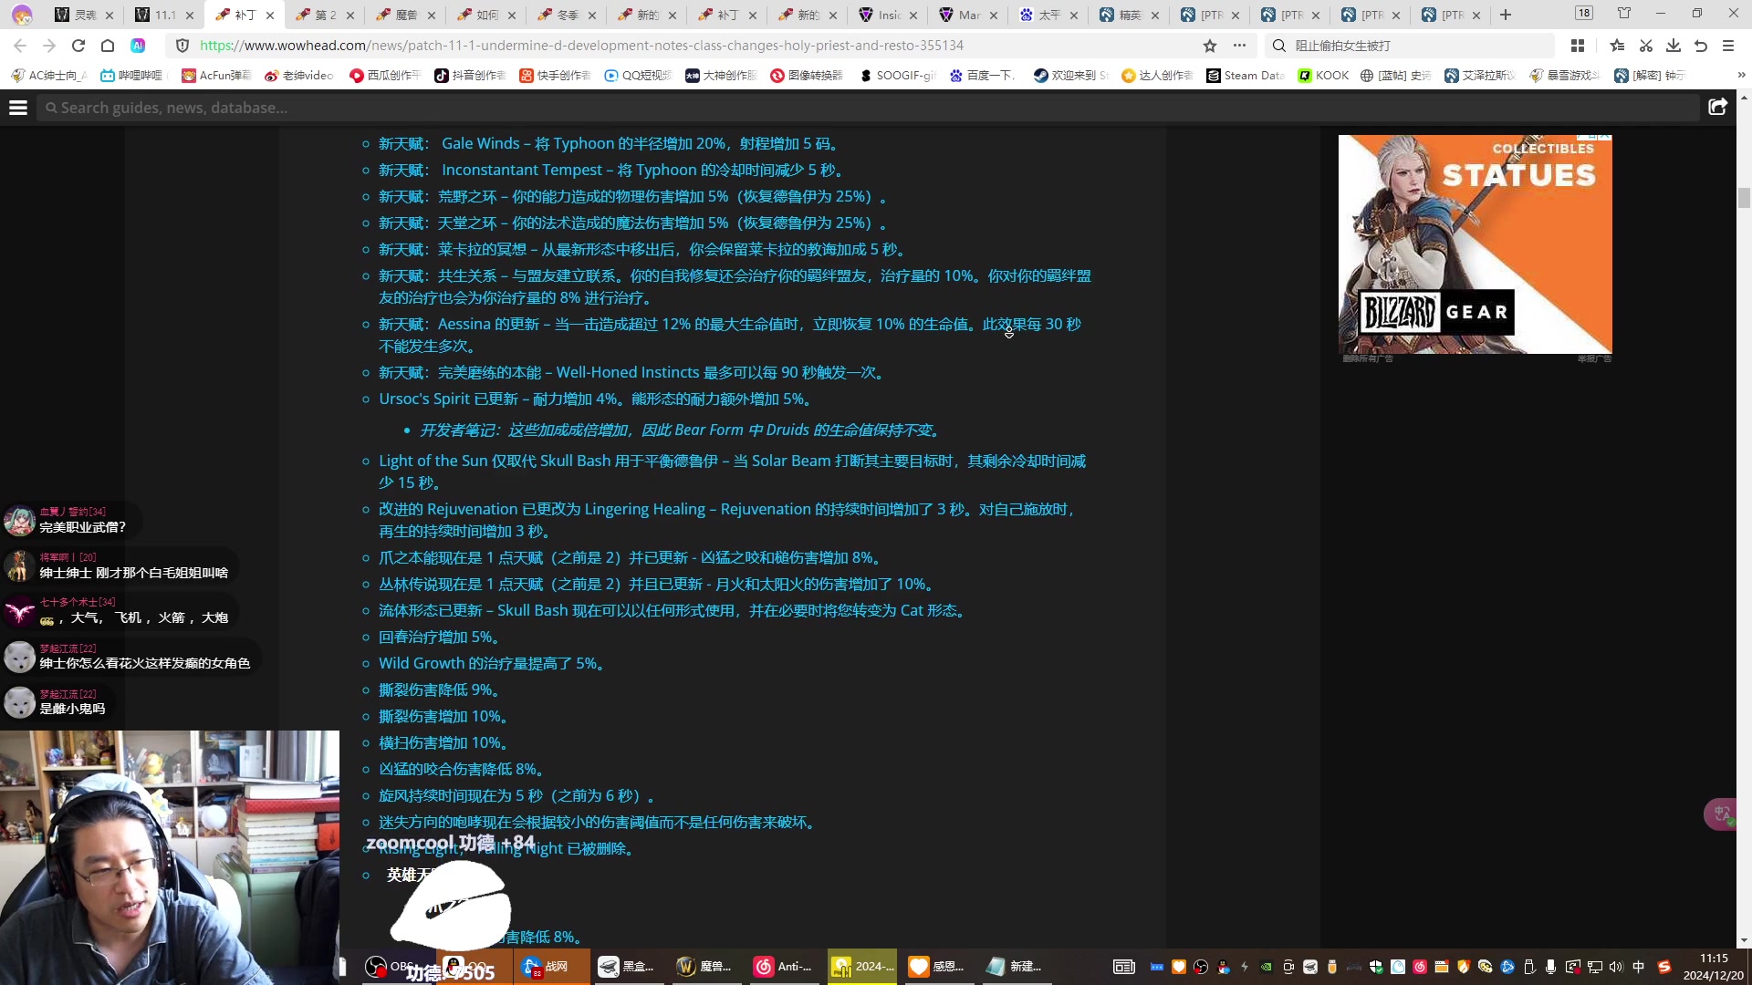
Task: Click the scissors screenshot tool icon
Action: (x=1646, y=46)
